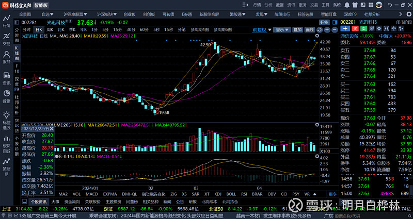Open the volume panel gear settings icon
The image size is (413, 219).
pos(317,125)
